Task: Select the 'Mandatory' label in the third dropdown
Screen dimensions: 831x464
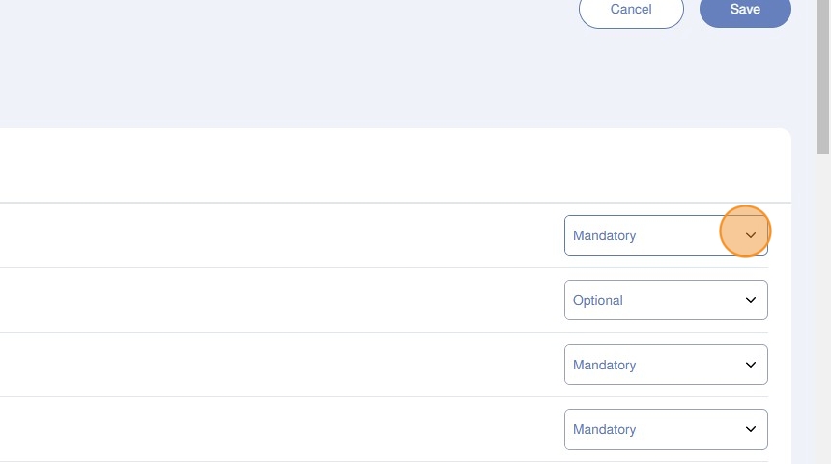Action: [x=605, y=365]
